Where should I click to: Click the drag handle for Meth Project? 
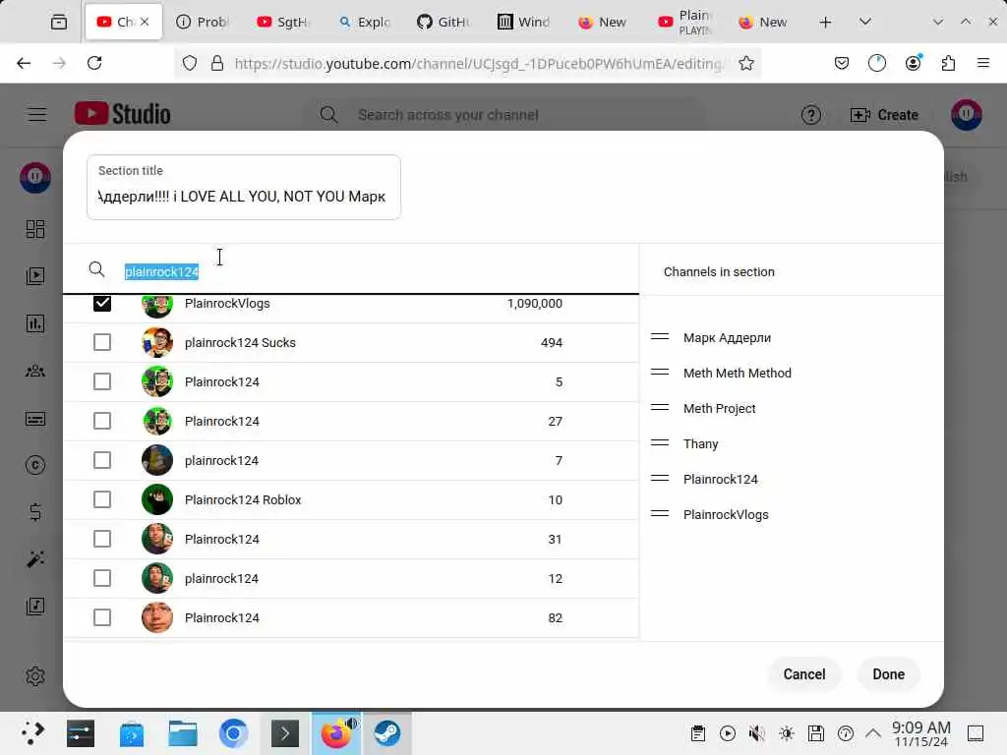(660, 408)
